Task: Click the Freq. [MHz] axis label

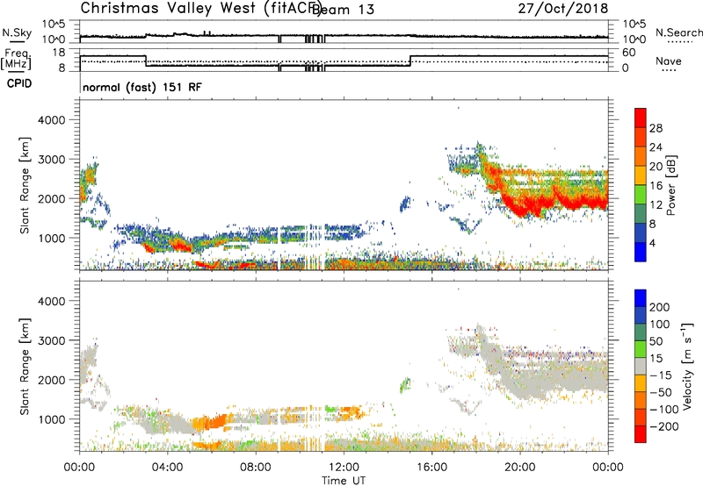Action: [x=16, y=60]
